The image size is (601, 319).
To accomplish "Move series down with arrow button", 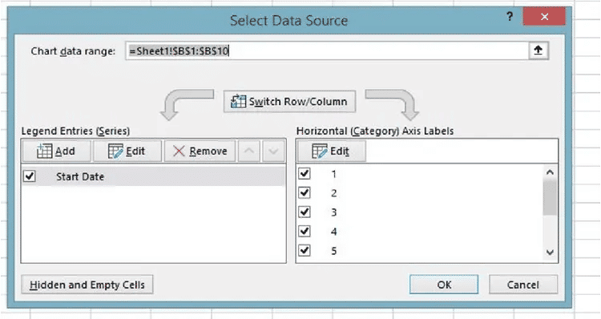I will point(273,151).
